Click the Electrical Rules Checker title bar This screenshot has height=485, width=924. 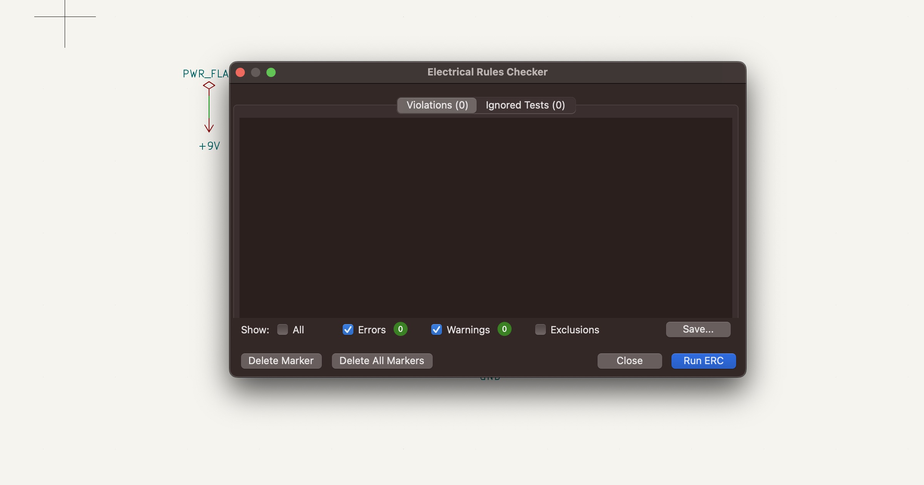pyautogui.click(x=487, y=72)
